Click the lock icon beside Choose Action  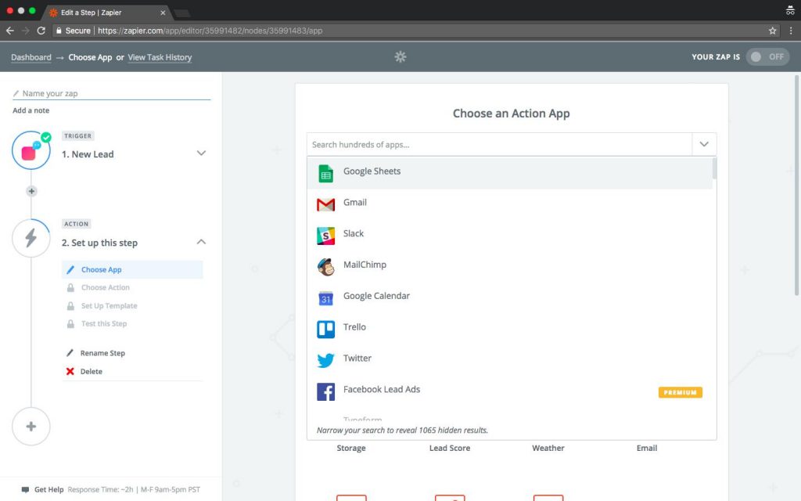pyautogui.click(x=70, y=288)
